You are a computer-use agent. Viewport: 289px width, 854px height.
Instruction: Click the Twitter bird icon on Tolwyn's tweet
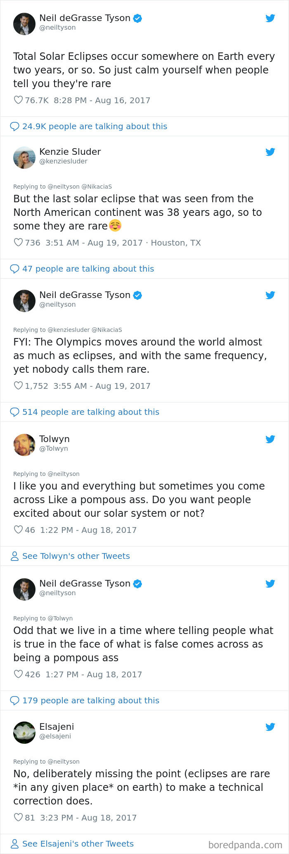270,439
